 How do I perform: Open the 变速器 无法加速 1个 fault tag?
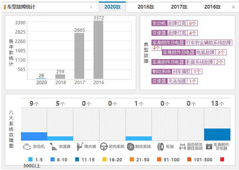coord(175,81)
